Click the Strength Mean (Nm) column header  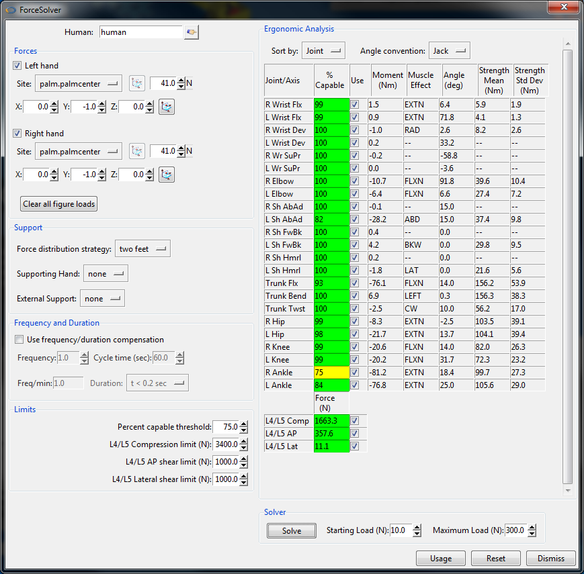pos(494,81)
